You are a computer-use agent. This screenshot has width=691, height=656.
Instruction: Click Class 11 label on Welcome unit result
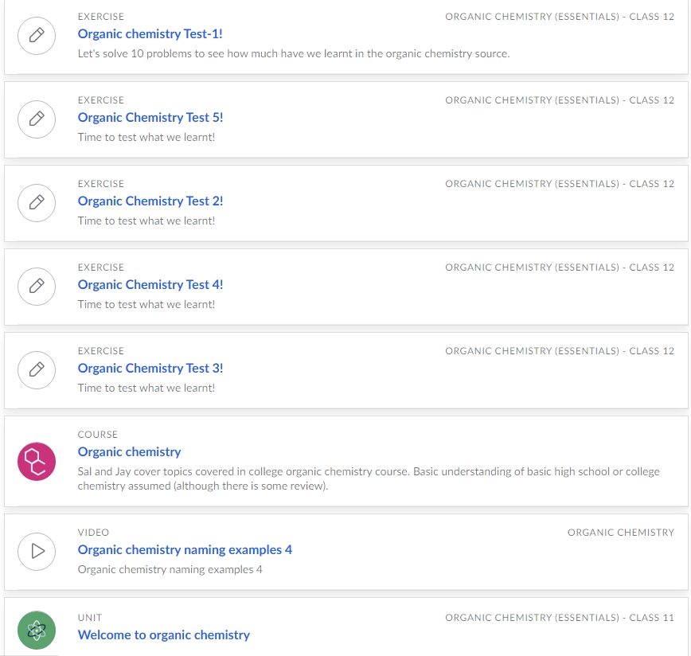click(x=559, y=618)
